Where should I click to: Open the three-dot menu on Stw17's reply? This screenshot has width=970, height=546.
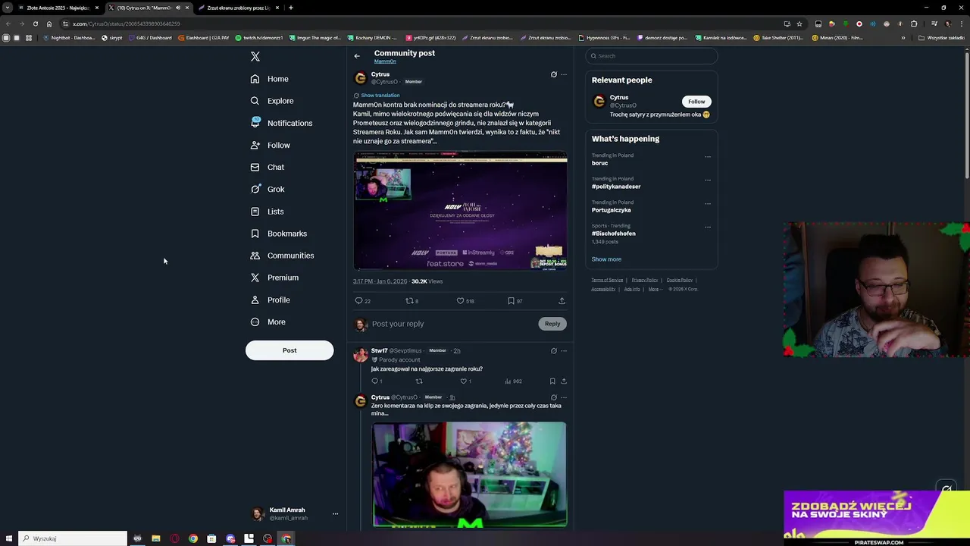pyautogui.click(x=563, y=351)
